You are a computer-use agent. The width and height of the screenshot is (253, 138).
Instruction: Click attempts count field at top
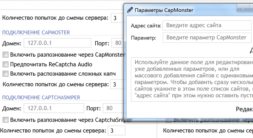pos(117,18)
